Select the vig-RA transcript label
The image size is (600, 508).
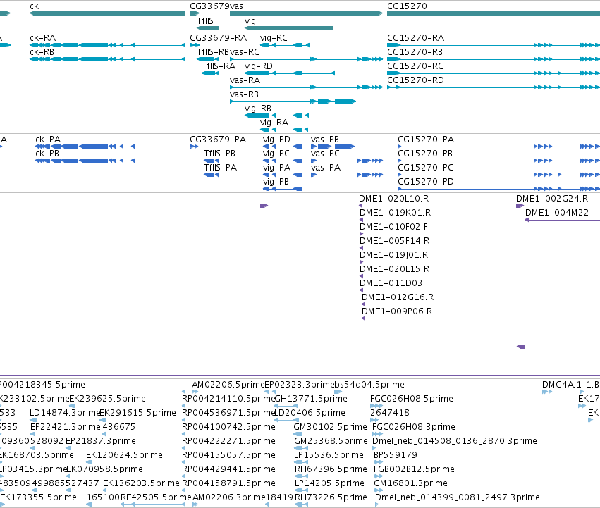274,123
